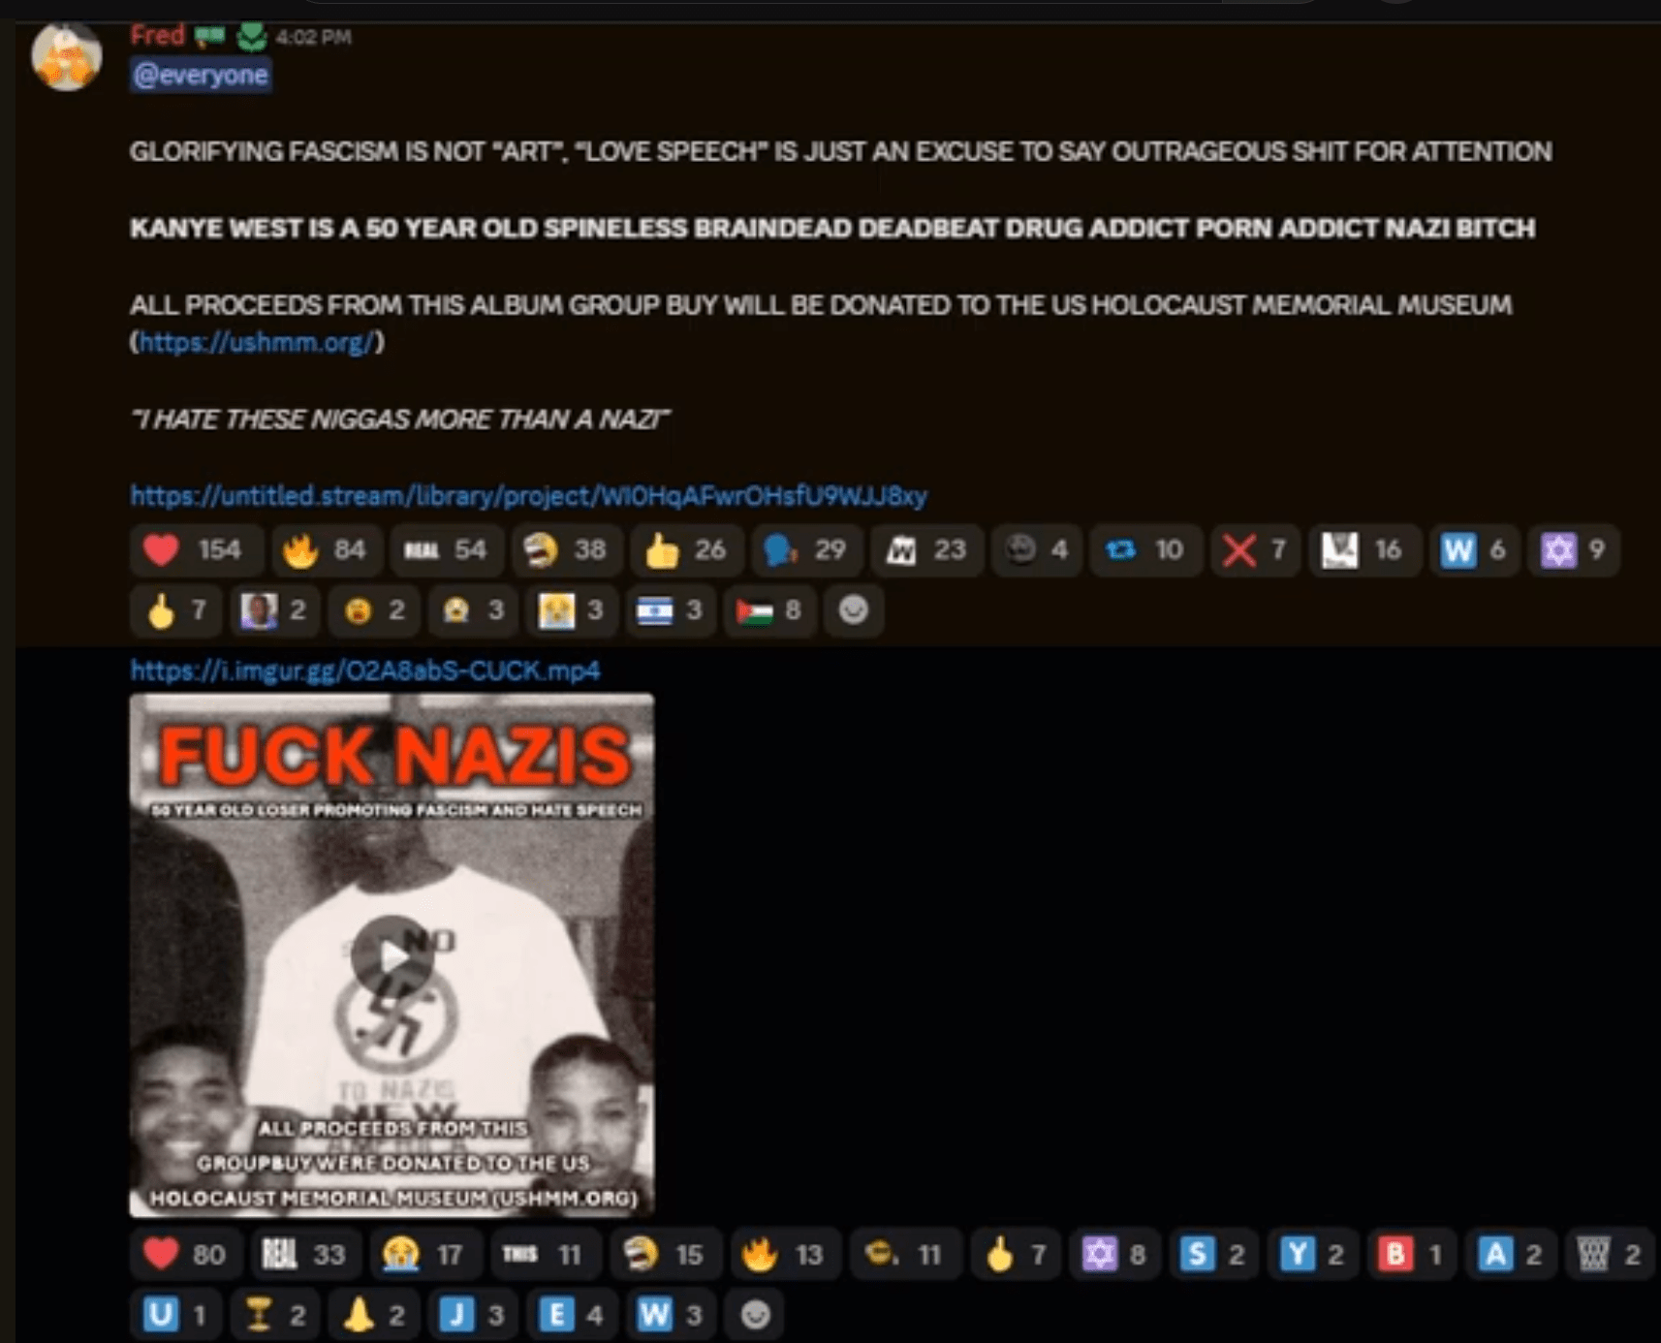The height and width of the screenshot is (1343, 1661).
Task: React with the red heart showing 80
Action: tap(186, 1255)
